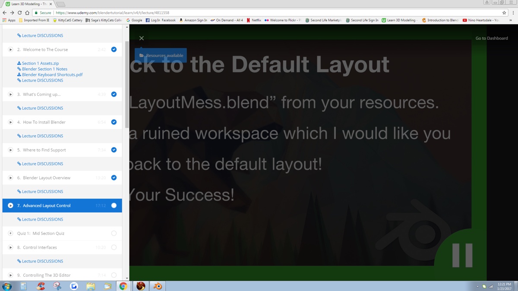
Task: Go to Dashboard link
Action: click(492, 38)
